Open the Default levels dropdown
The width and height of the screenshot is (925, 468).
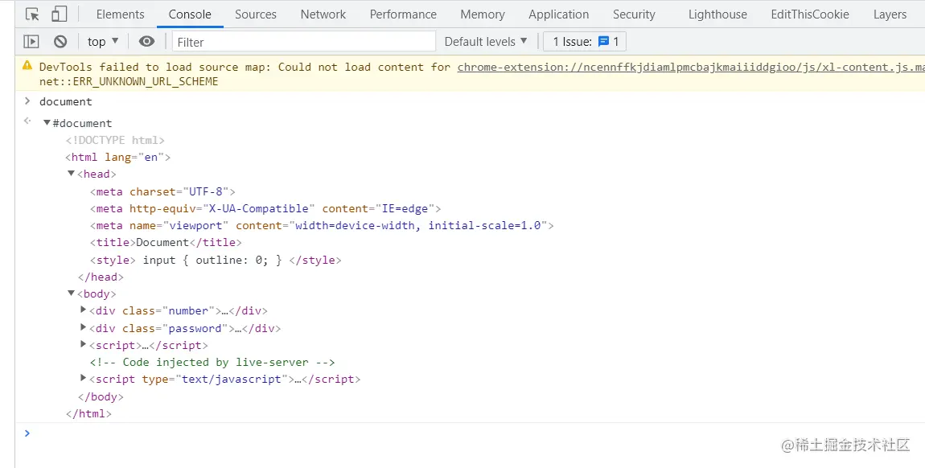click(486, 41)
